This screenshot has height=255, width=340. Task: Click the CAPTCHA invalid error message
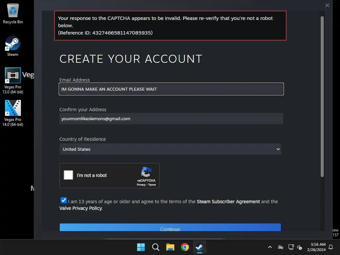170,26
